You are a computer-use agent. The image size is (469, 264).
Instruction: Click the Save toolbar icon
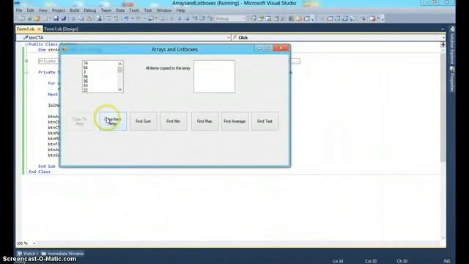tap(56, 18)
